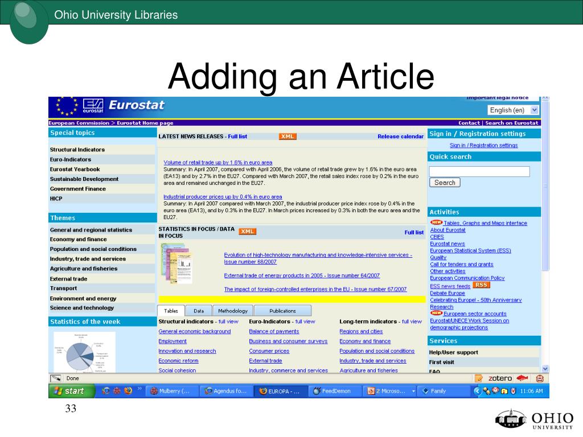Click the note icon left of zotero

pos(479,378)
